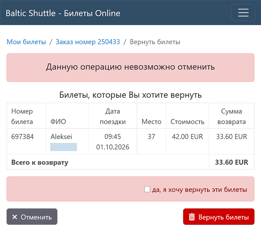
Task: Check the confirm ticket return checkbox
Action: [147, 189]
